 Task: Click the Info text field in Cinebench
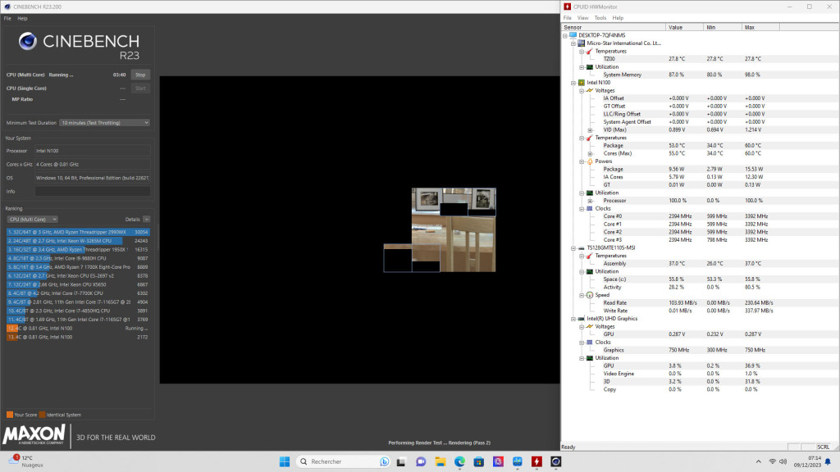(93, 191)
